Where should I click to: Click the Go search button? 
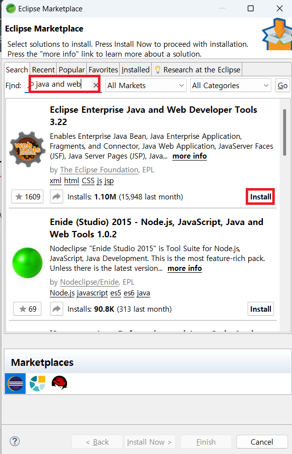coord(283,85)
